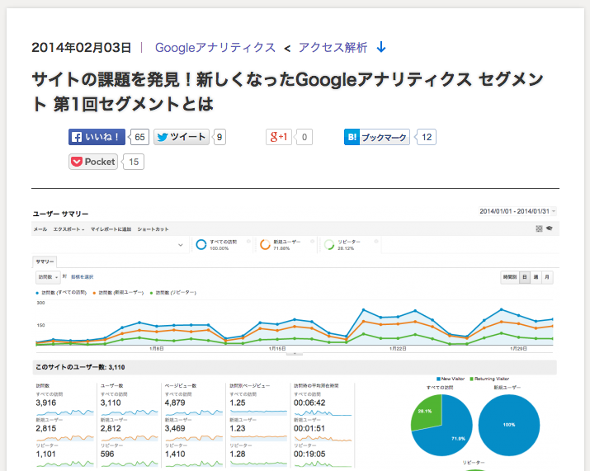Screen dimensions: 590x471
Task: Click the リピーター visits value 1,101
Action: tap(46, 454)
